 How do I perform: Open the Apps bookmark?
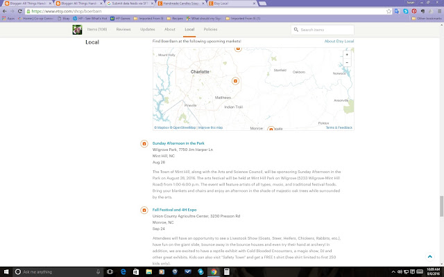[x=8, y=19]
